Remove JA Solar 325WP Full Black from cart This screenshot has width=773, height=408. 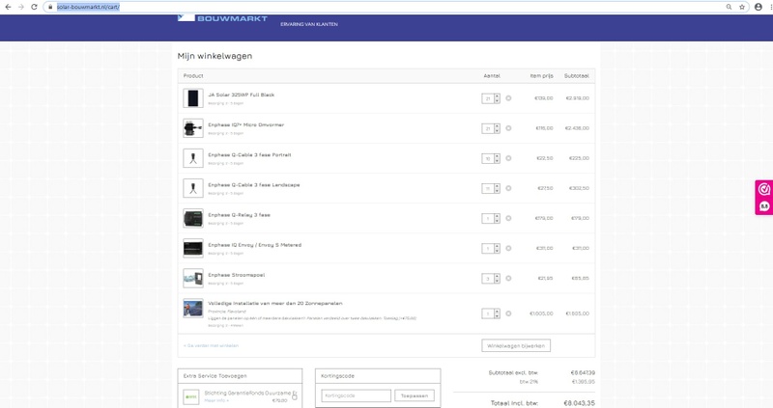tap(508, 98)
